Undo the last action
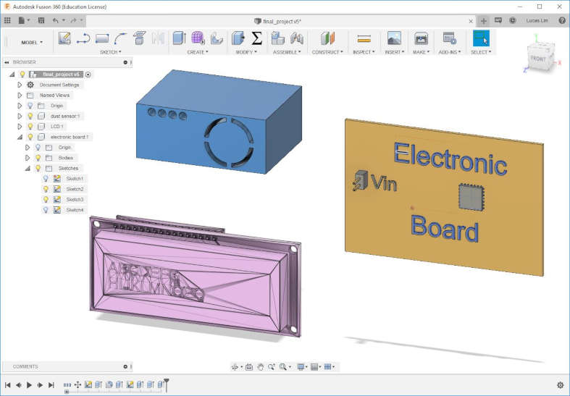Screen dimensions: 570x396 tap(55, 21)
